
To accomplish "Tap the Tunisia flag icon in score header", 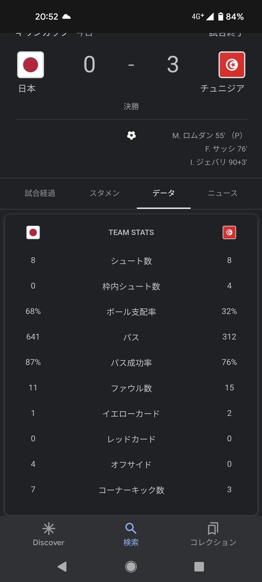I will [231, 65].
